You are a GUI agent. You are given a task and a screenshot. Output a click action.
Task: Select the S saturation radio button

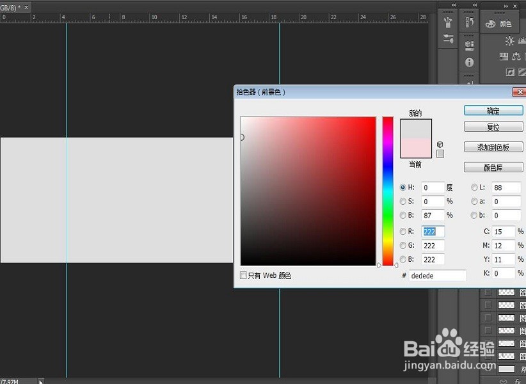coord(403,201)
